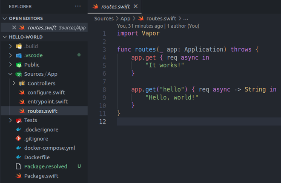Click the Docker icon beside .dockerignore
Screen dimensions: 281x183
[18, 129]
